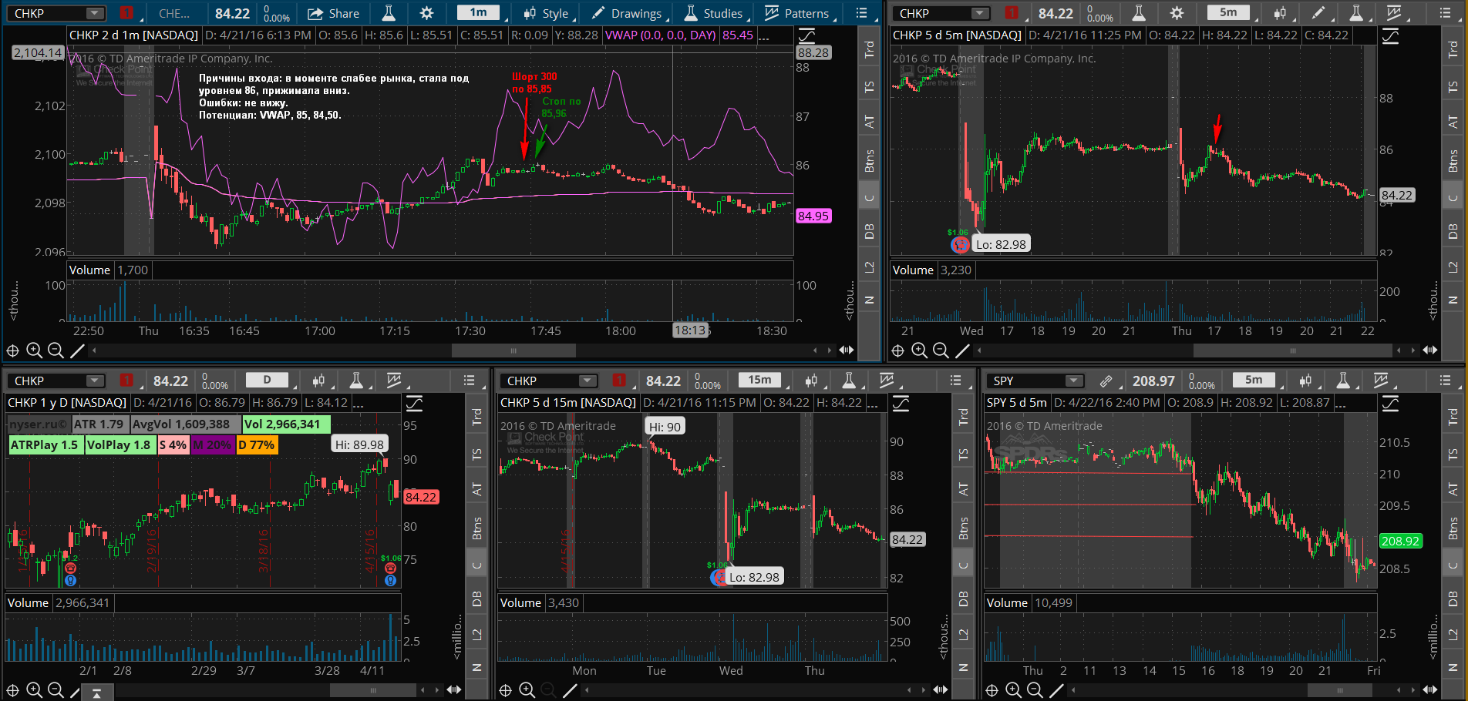Click scrollbar thumb under CHKP 5m chart

click(1293, 350)
